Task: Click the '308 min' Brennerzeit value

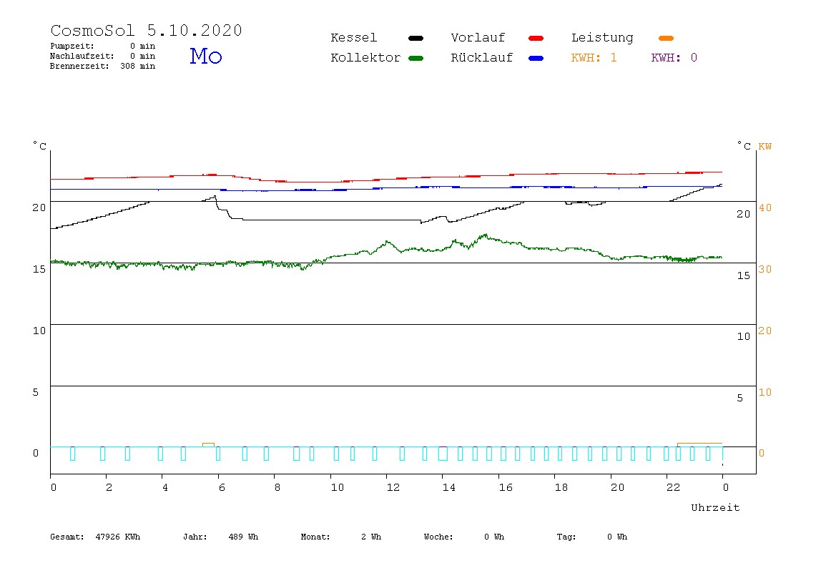Action: point(138,66)
